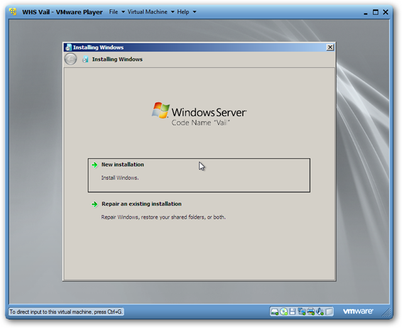Expand the File menu dropdown arrow
This screenshot has width=402, height=328.
coord(123,12)
